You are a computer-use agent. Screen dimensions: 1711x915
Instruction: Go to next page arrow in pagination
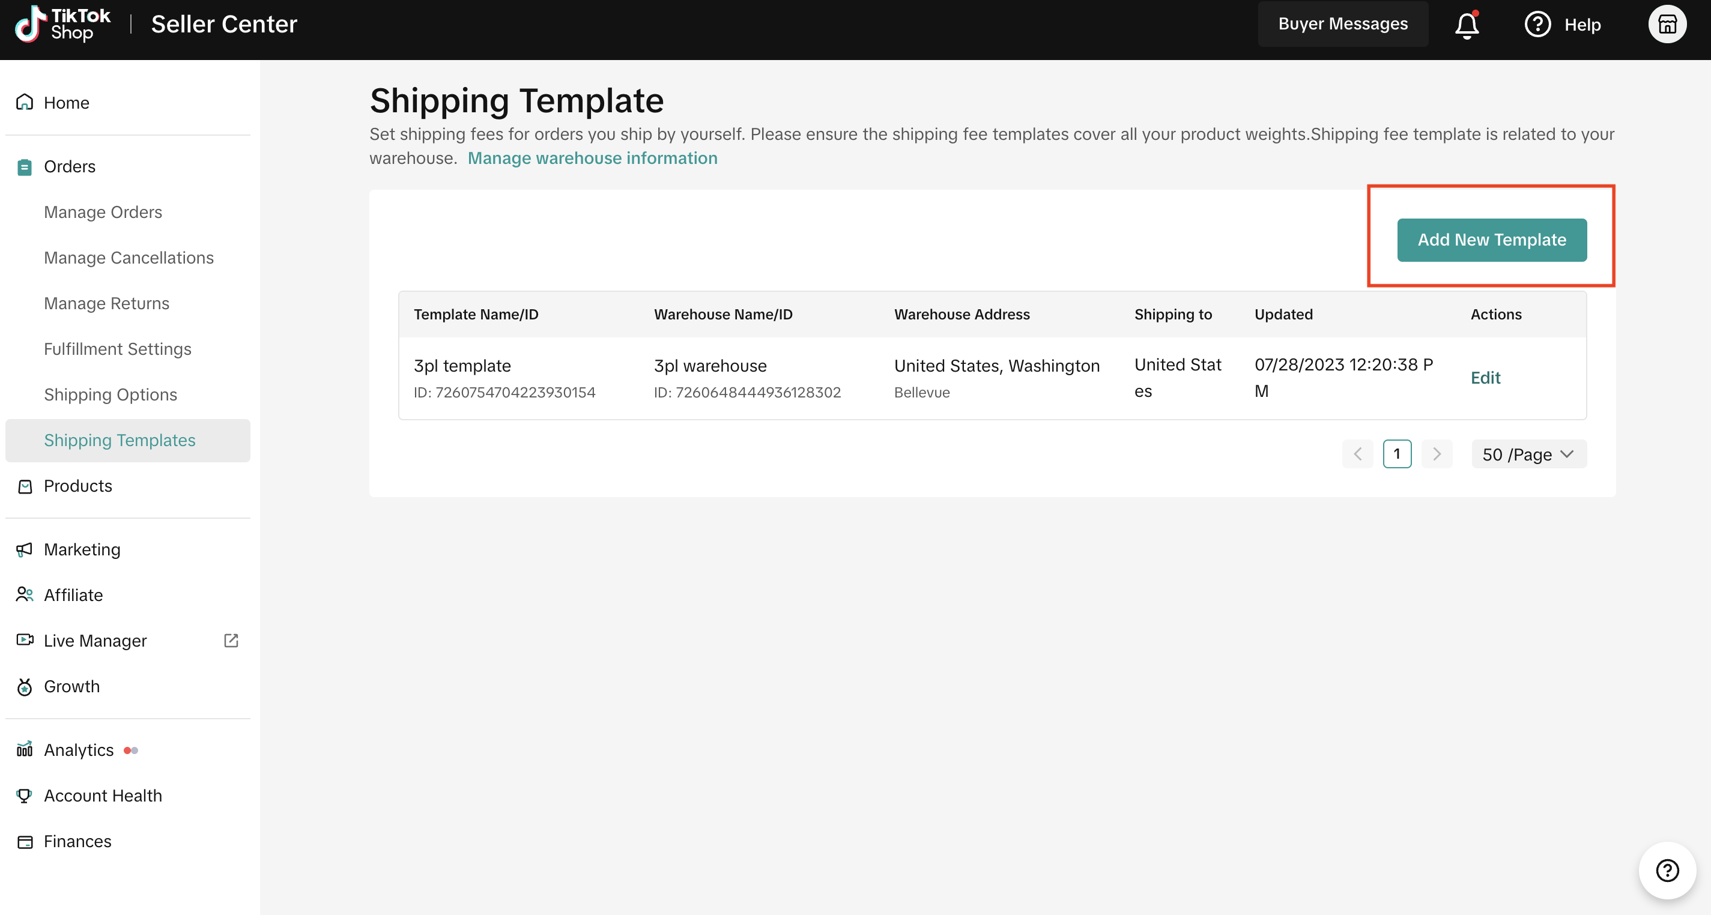tap(1436, 454)
